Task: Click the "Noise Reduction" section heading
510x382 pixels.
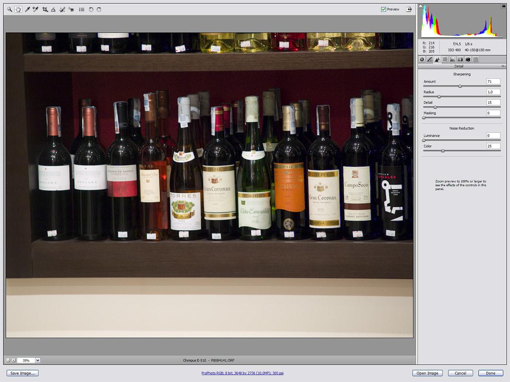Action: click(462, 128)
